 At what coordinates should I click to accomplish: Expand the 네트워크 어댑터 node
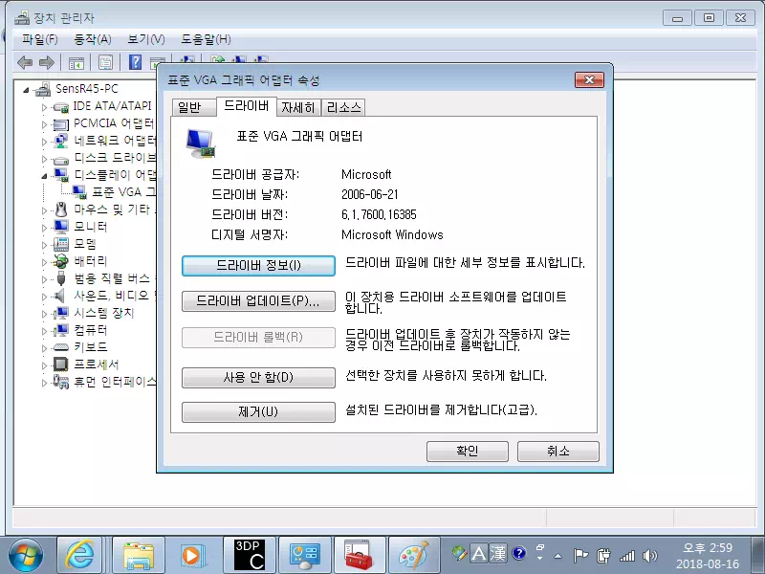tap(44, 142)
